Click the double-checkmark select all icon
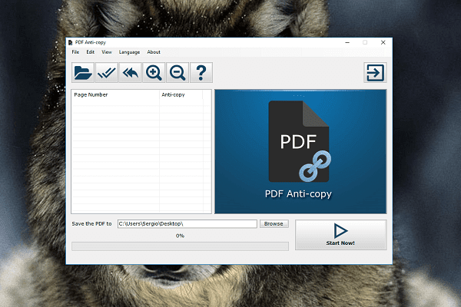The image size is (461, 307). tap(106, 73)
